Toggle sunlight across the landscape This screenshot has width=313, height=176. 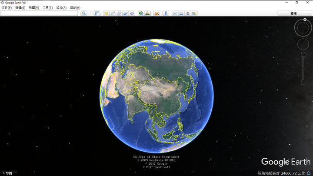tap(147, 13)
